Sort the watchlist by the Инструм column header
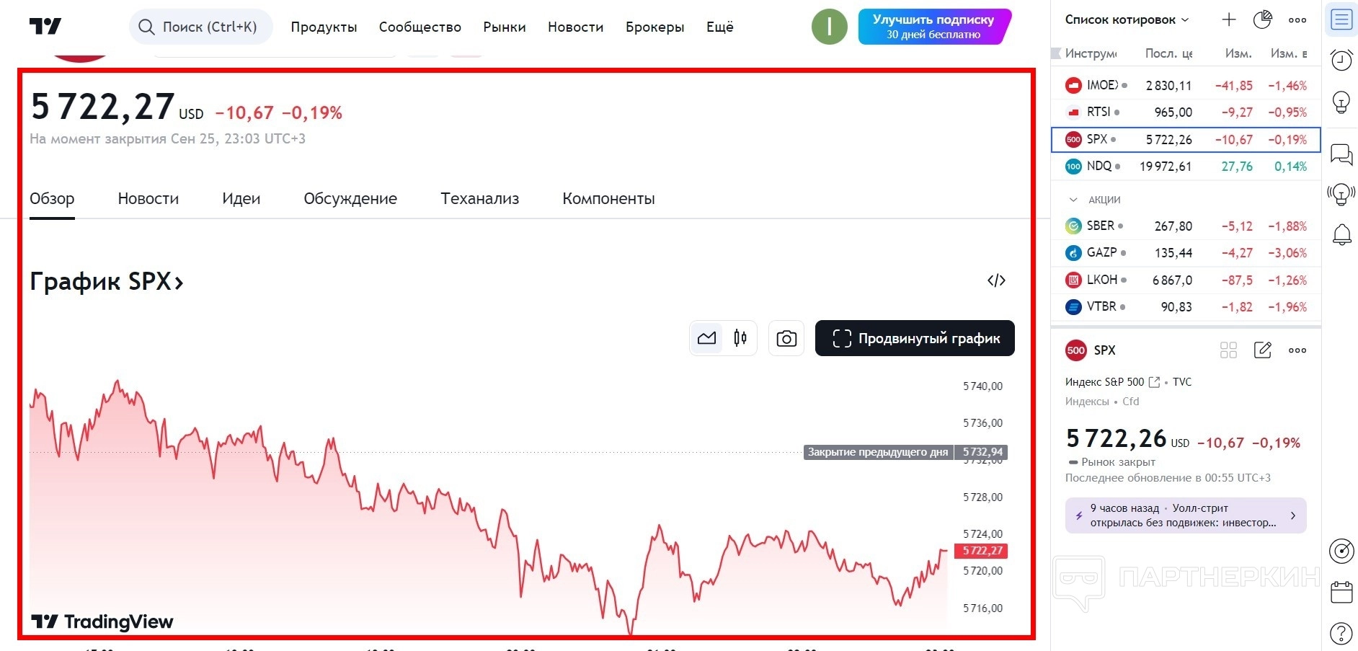 [x=1091, y=53]
